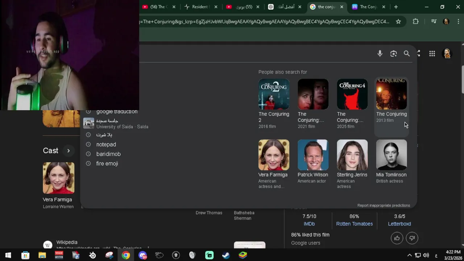Screen dimensions: 464x261
Task: Adjust volume from the system tray speaker
Action: click(x=426, y=255)
